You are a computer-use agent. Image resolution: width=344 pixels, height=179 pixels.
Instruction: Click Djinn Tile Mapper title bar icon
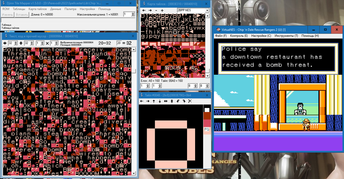point(3,4)
